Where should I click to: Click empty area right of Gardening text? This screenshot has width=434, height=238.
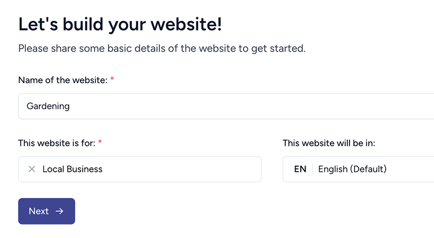253,106
